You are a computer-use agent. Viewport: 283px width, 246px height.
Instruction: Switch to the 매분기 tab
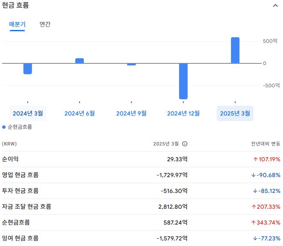pyautogui.click(x=18, y=24)
